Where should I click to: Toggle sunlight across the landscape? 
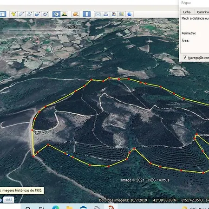click(x=64, y=14)
